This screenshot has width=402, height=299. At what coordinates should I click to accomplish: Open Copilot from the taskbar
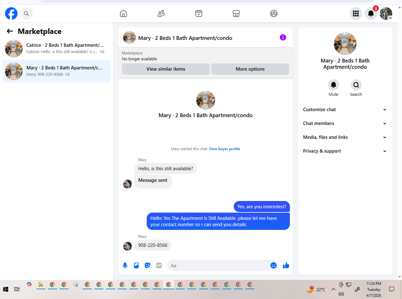tap(29, 285)
